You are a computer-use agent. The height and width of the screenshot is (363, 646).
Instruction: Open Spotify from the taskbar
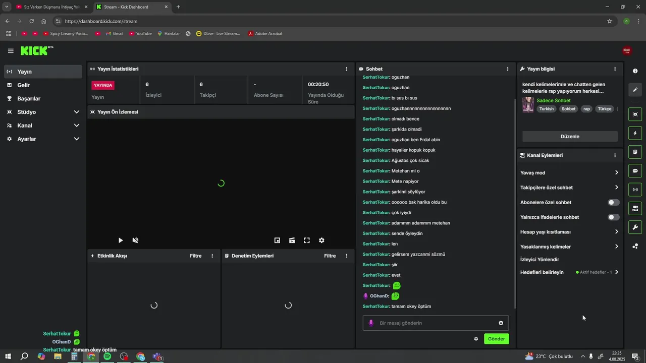coord(107,356)
